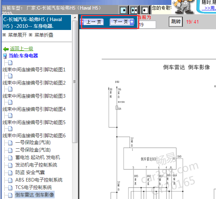The image size is (216, 199).
Task: Click the center-split panel layout icon
Action: [x=134, y=10]
